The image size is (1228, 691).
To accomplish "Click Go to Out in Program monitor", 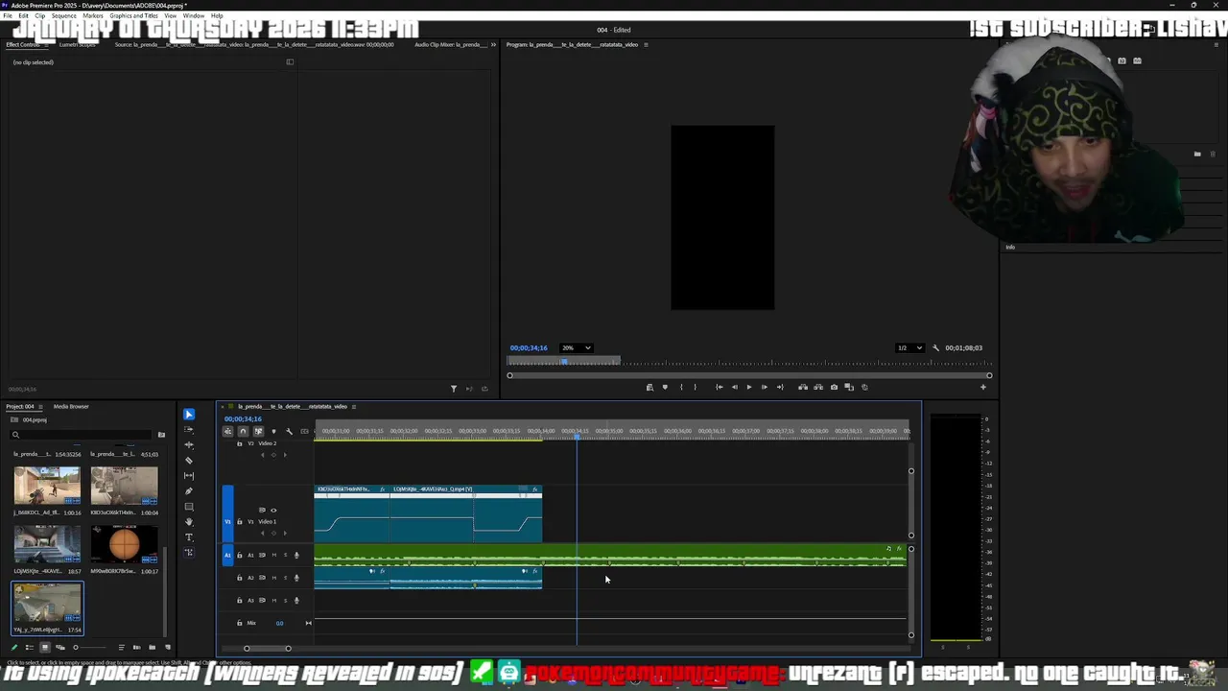I will 780,387.
